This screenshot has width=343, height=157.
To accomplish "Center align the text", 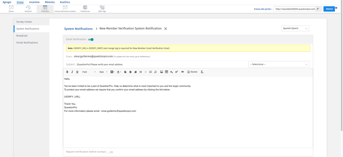I will coord(130,72).
